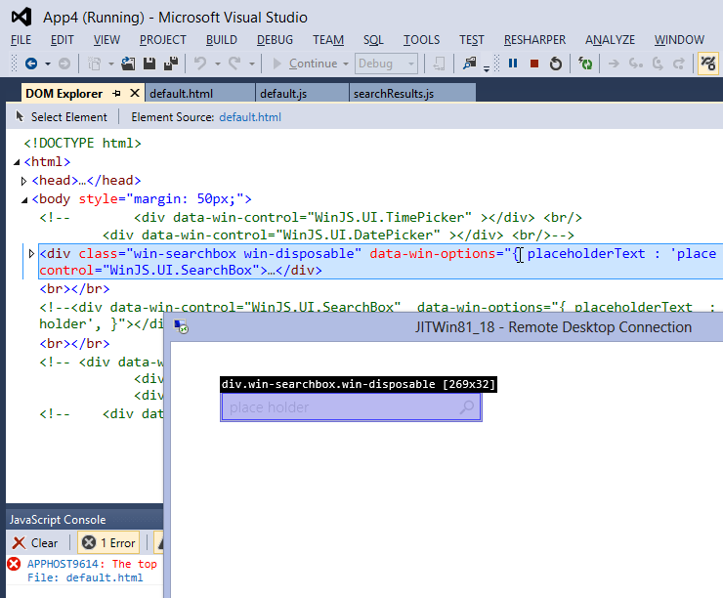Click the Redo arrow icon

click(x=234, y=63)
